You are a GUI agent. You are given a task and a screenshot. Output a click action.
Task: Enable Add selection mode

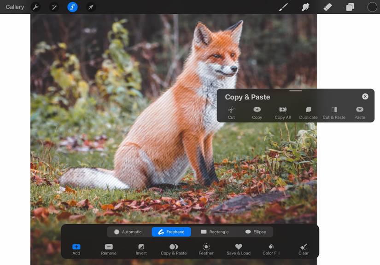pos(76,248)
